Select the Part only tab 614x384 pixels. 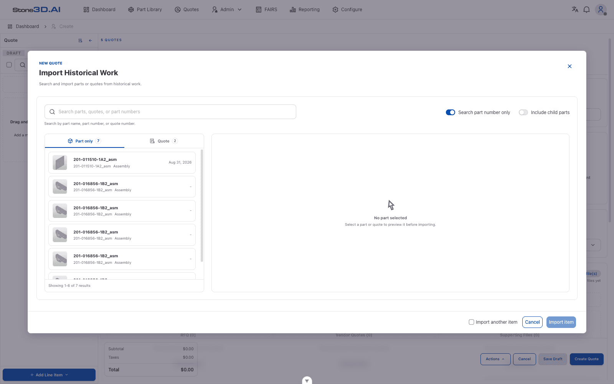[84, 141]
